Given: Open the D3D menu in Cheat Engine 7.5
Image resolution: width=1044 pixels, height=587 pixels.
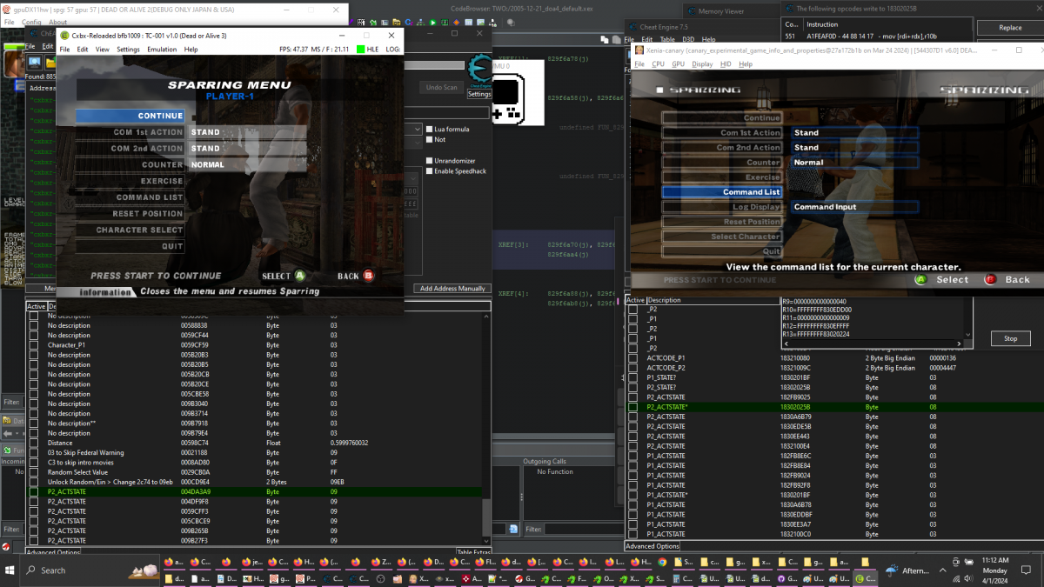Looking at the screenshot, I should point(687,40).
